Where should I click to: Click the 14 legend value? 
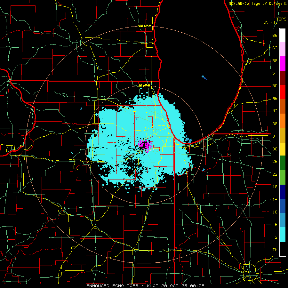(x=275, y=199)
